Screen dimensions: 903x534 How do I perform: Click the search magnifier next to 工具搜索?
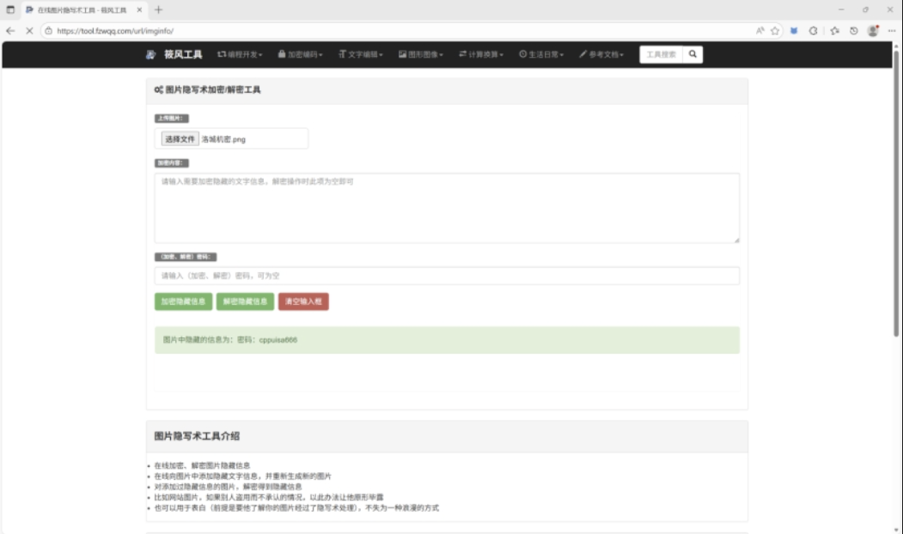click(693, 54)
